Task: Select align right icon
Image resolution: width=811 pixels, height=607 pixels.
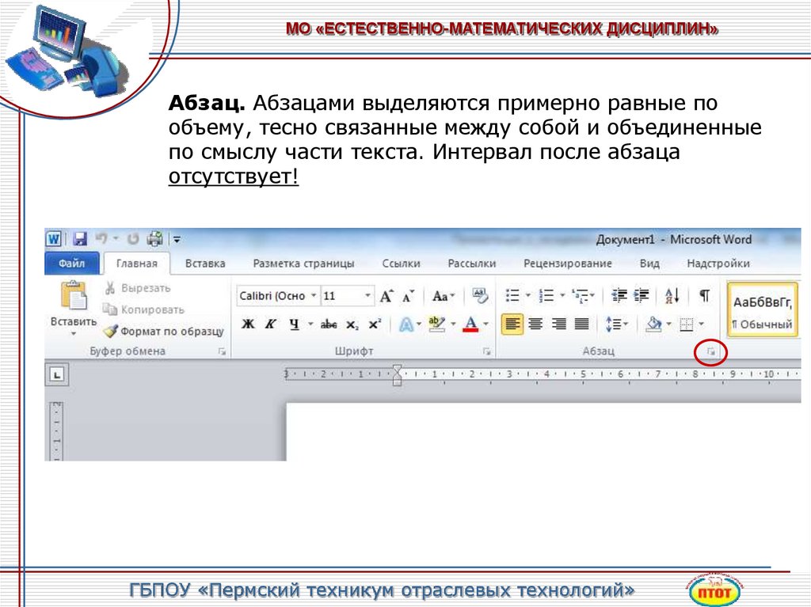Action: tap(558, 324)
